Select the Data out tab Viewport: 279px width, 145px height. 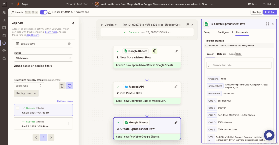[x=222, y=54]
